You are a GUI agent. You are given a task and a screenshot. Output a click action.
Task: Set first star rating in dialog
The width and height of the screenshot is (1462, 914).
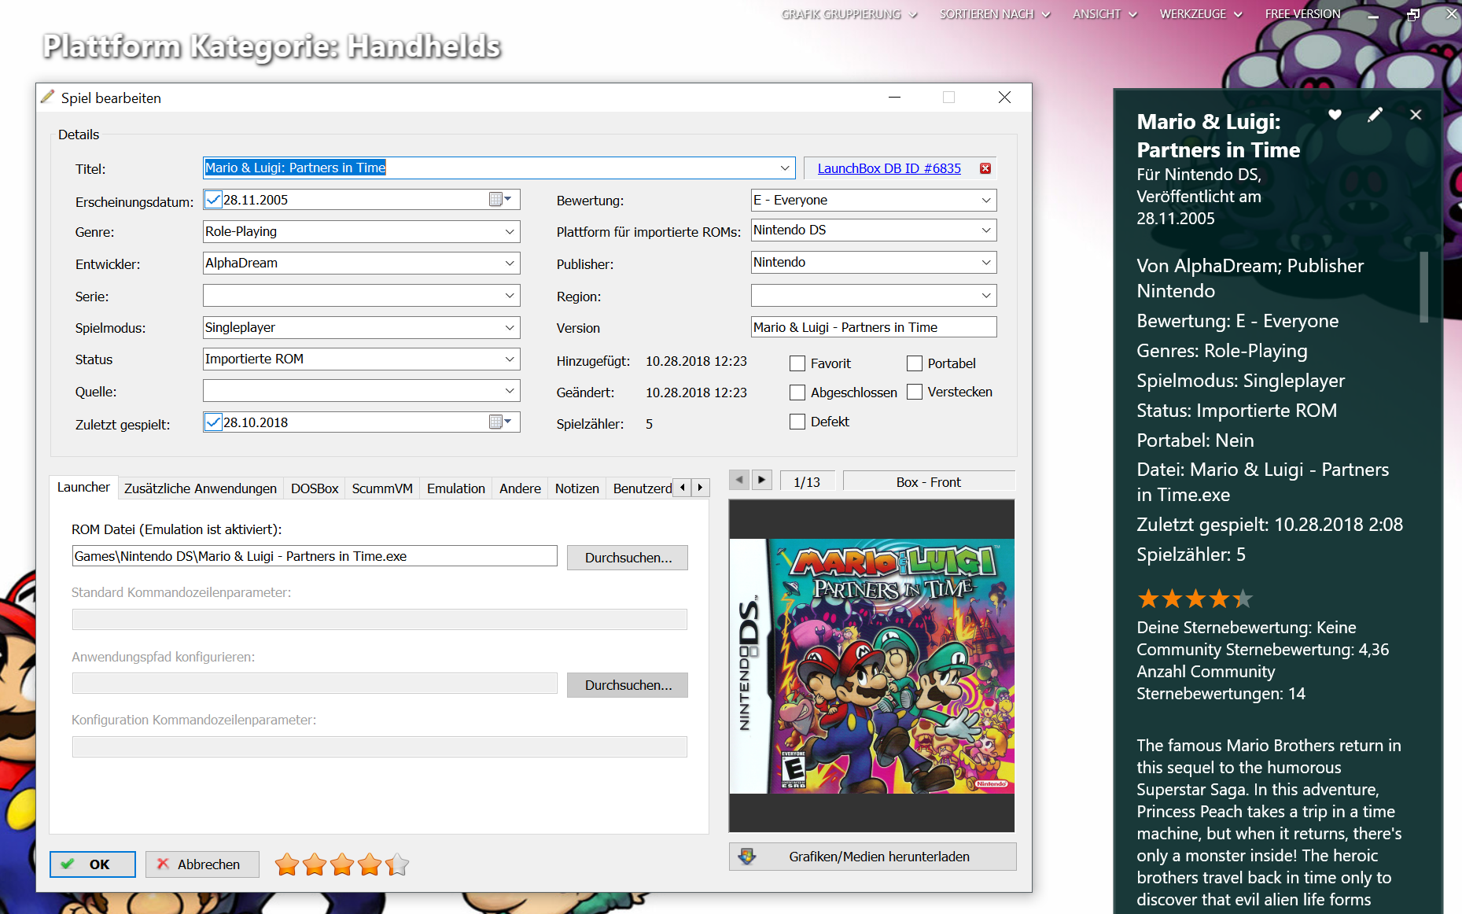point(287,864)
